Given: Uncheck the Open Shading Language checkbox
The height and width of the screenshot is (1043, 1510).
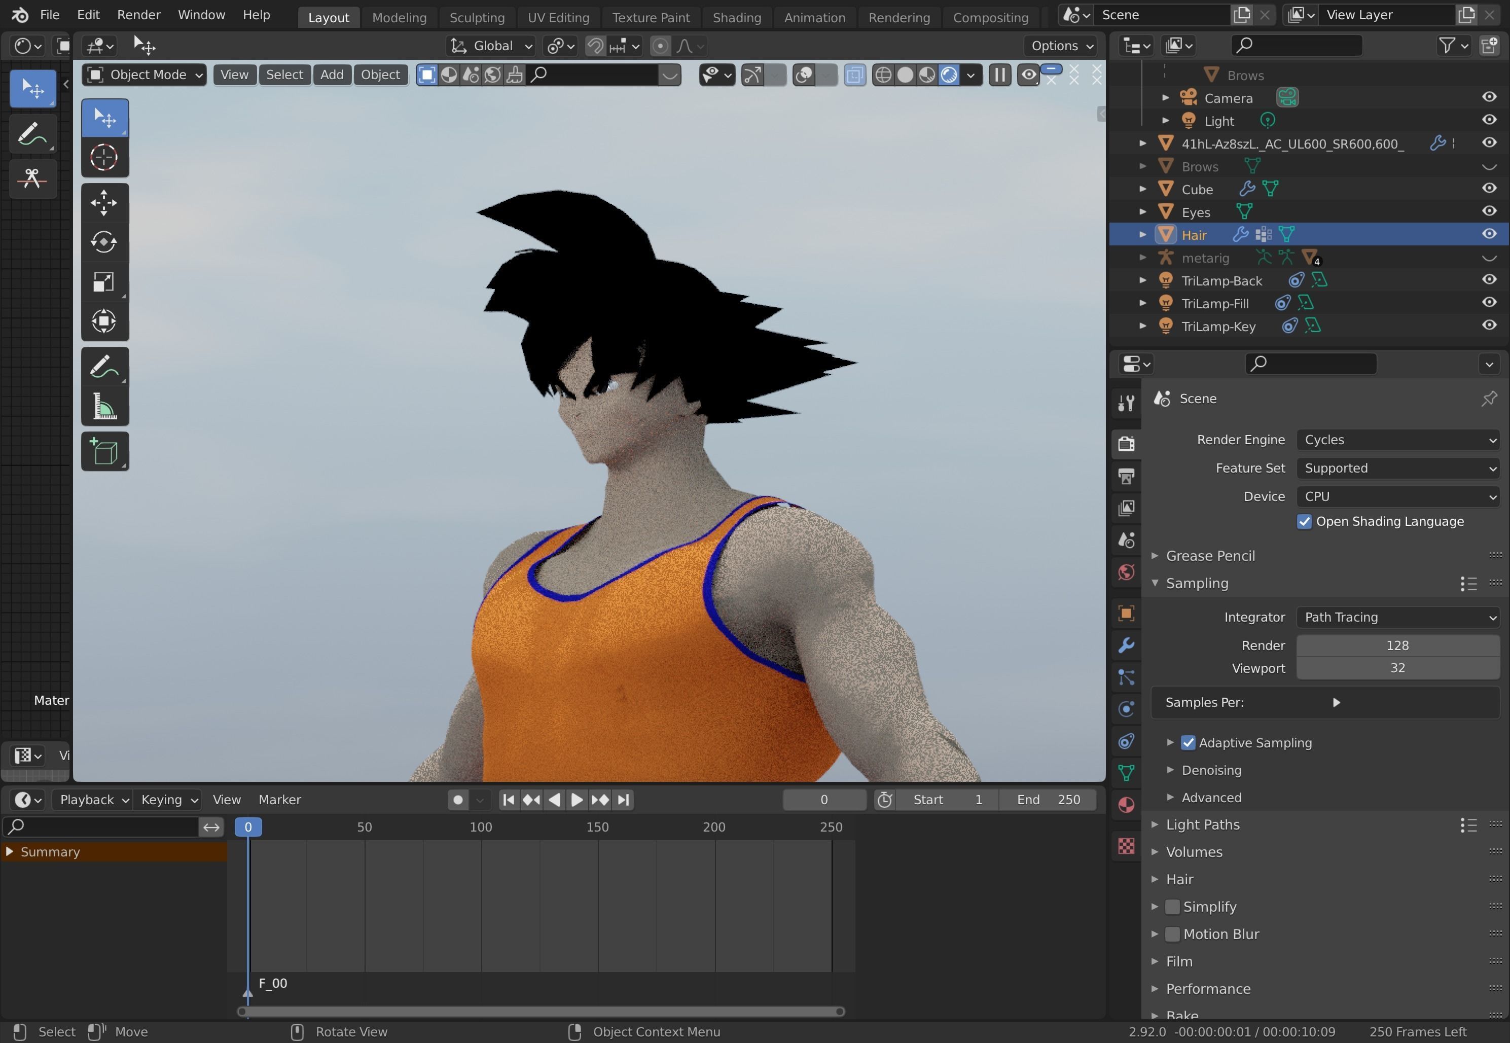Looking at the screenshot, I should (x=1304, y=521).
